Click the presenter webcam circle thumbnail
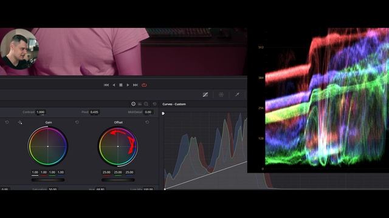The height and width of the screenshot is (218, 389). pyautogui.click(x=19, y=48)
